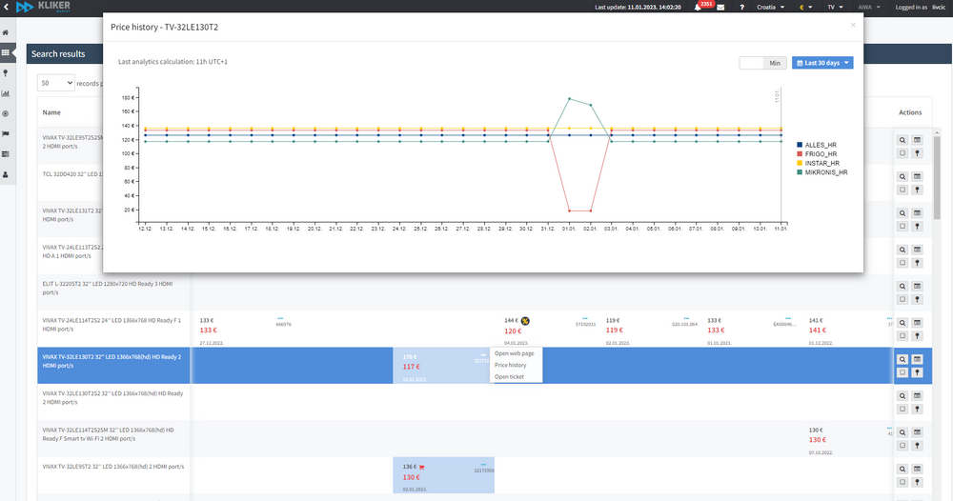
Task: Close the Price history dialog
Action: 853,25
